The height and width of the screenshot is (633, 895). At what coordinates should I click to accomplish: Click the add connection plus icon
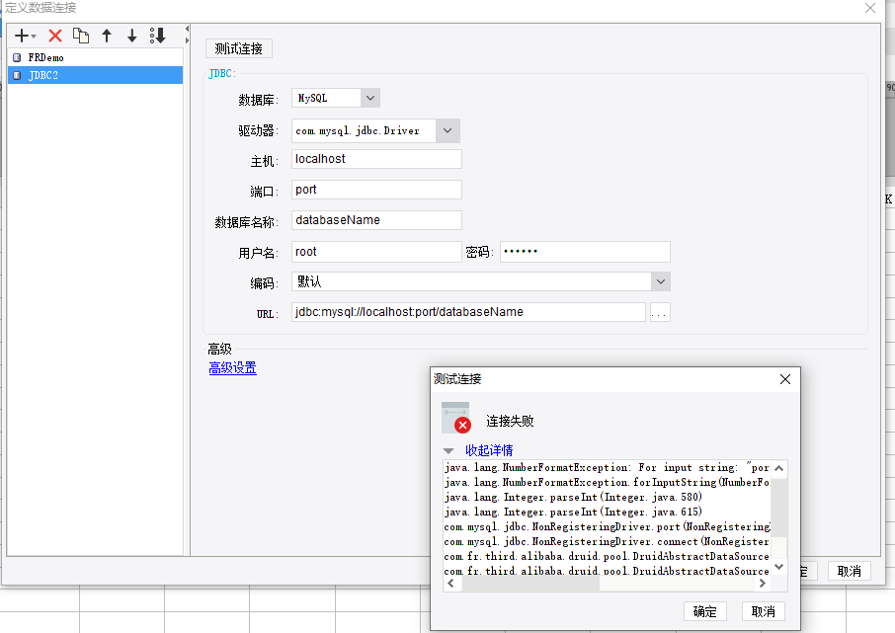click(21, 36)
